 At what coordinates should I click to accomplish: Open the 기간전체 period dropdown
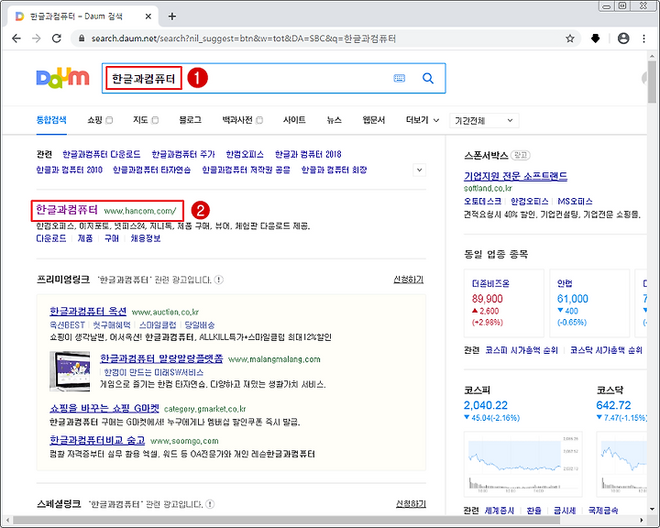[484, 121]
